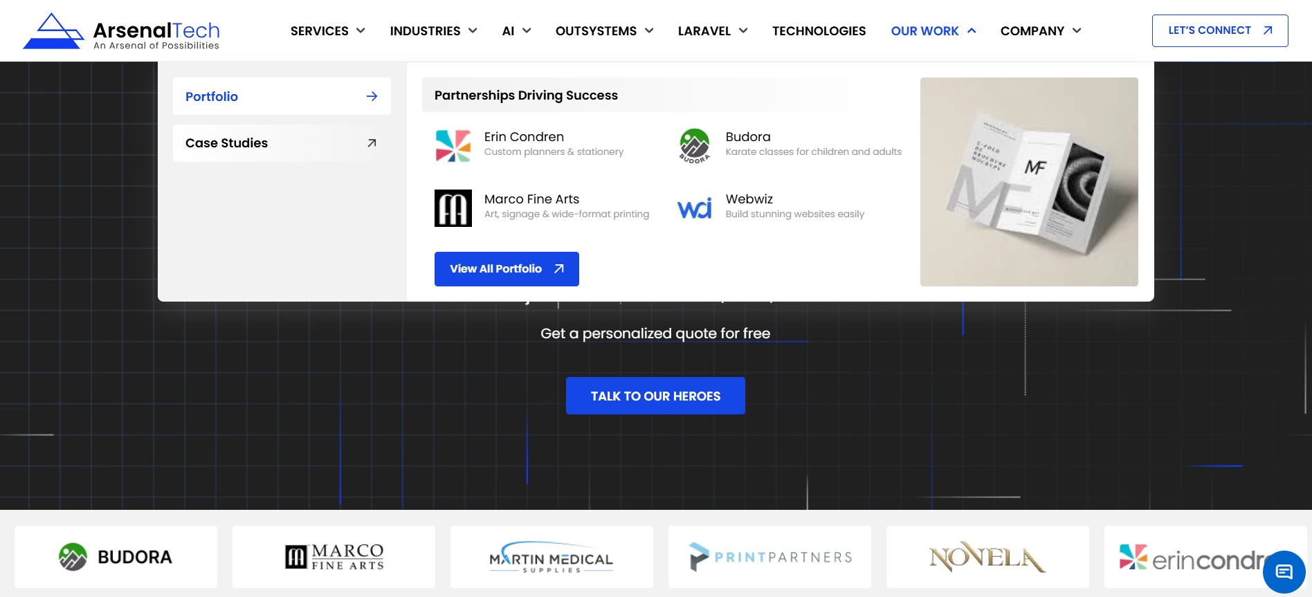The image size is (1312, 597).
Task: Click the Novela client logo card
Action: point(987,557)
